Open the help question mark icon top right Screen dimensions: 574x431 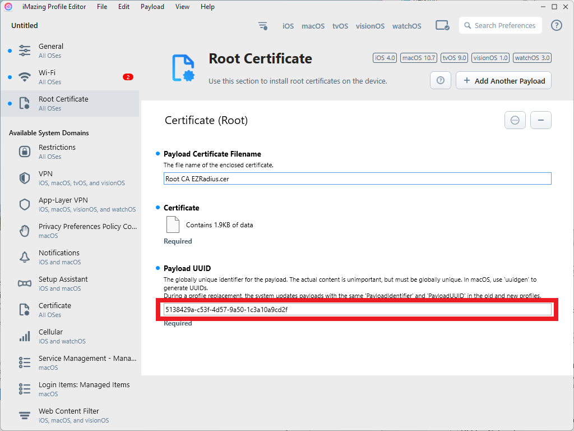(x=557, y=25)
